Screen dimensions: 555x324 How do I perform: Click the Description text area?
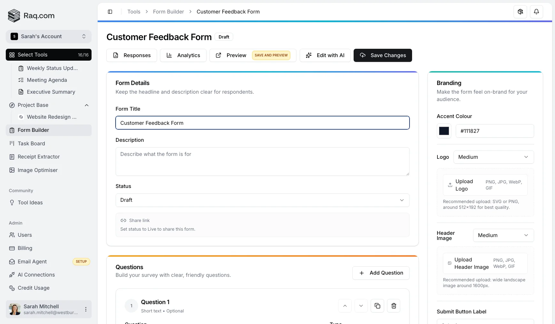pyautogui.click(x=262, y=162)
